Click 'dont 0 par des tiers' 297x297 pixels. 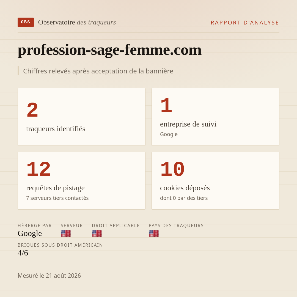tap(184, 198)
